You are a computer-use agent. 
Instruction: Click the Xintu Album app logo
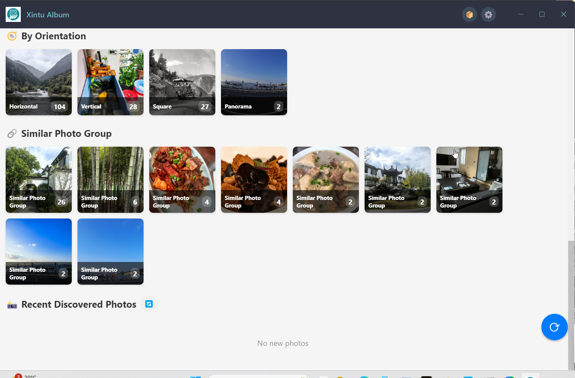click(x=13, y=15)
